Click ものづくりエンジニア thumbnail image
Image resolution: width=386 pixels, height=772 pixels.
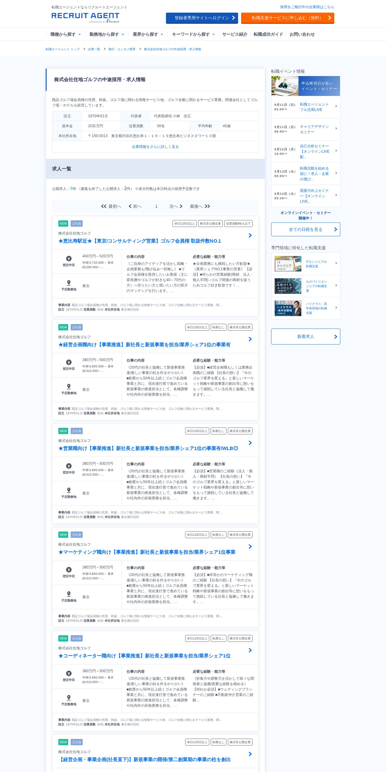coord(288,286)
